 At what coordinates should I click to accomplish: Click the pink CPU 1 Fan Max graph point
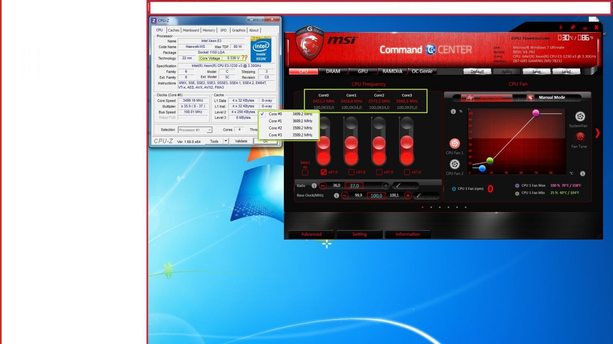click(536, 113)
